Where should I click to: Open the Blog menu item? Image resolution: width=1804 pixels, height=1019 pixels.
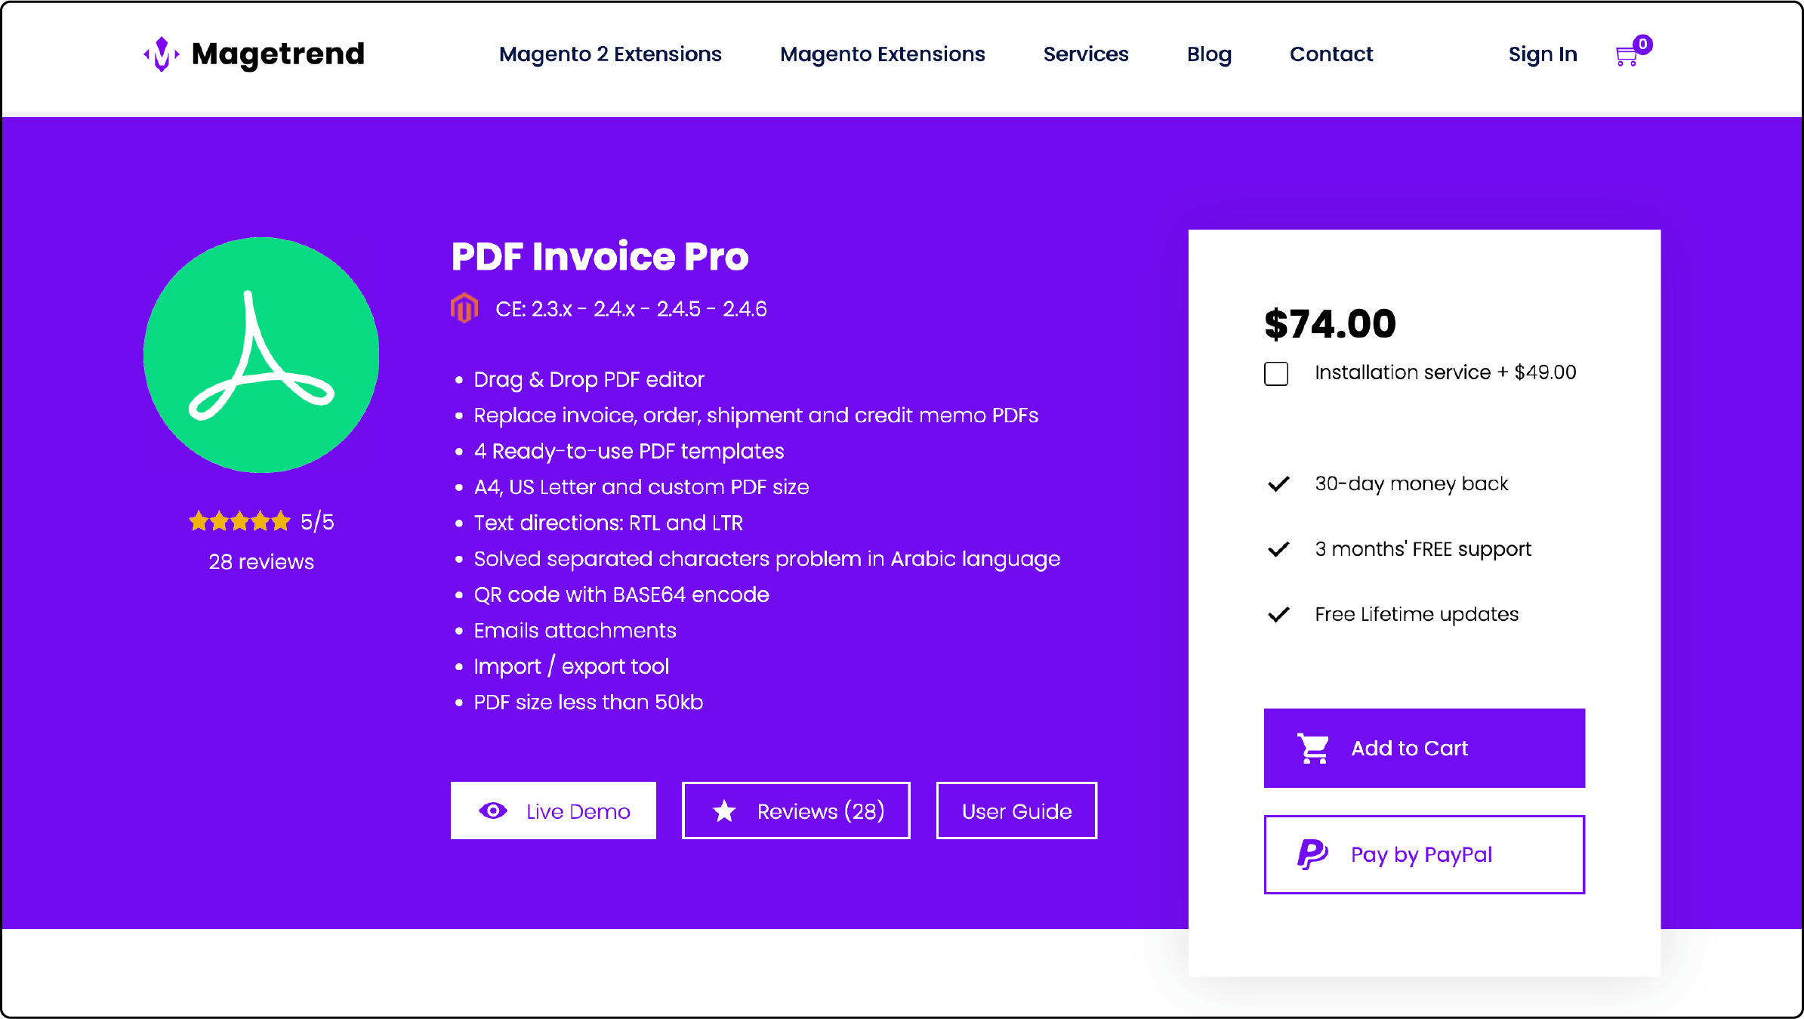[x=1208, y=54]
